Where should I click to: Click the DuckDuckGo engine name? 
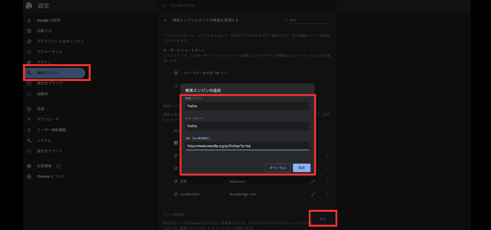coord(190,195)
